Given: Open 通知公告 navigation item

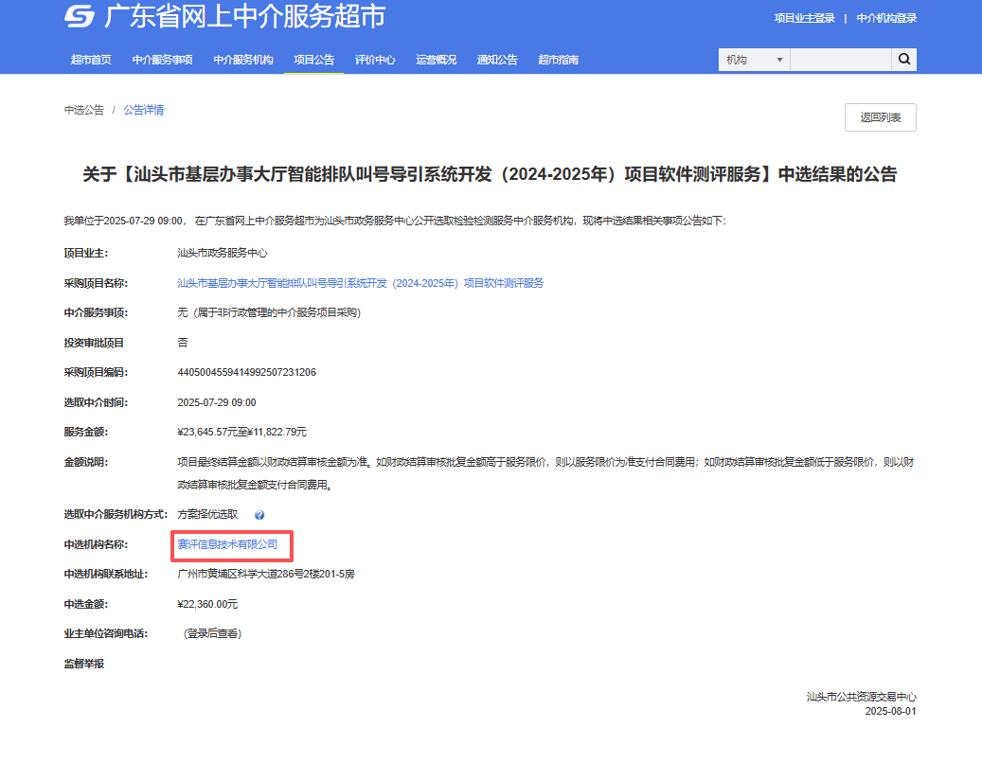Looking at the screenshot, I should [x=497, y=60].
